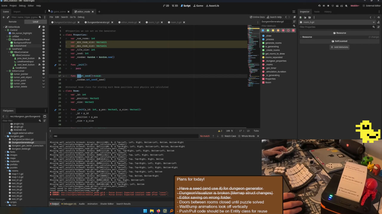
Task: Open Inspector object history icon
Action: tap(379, 17)
